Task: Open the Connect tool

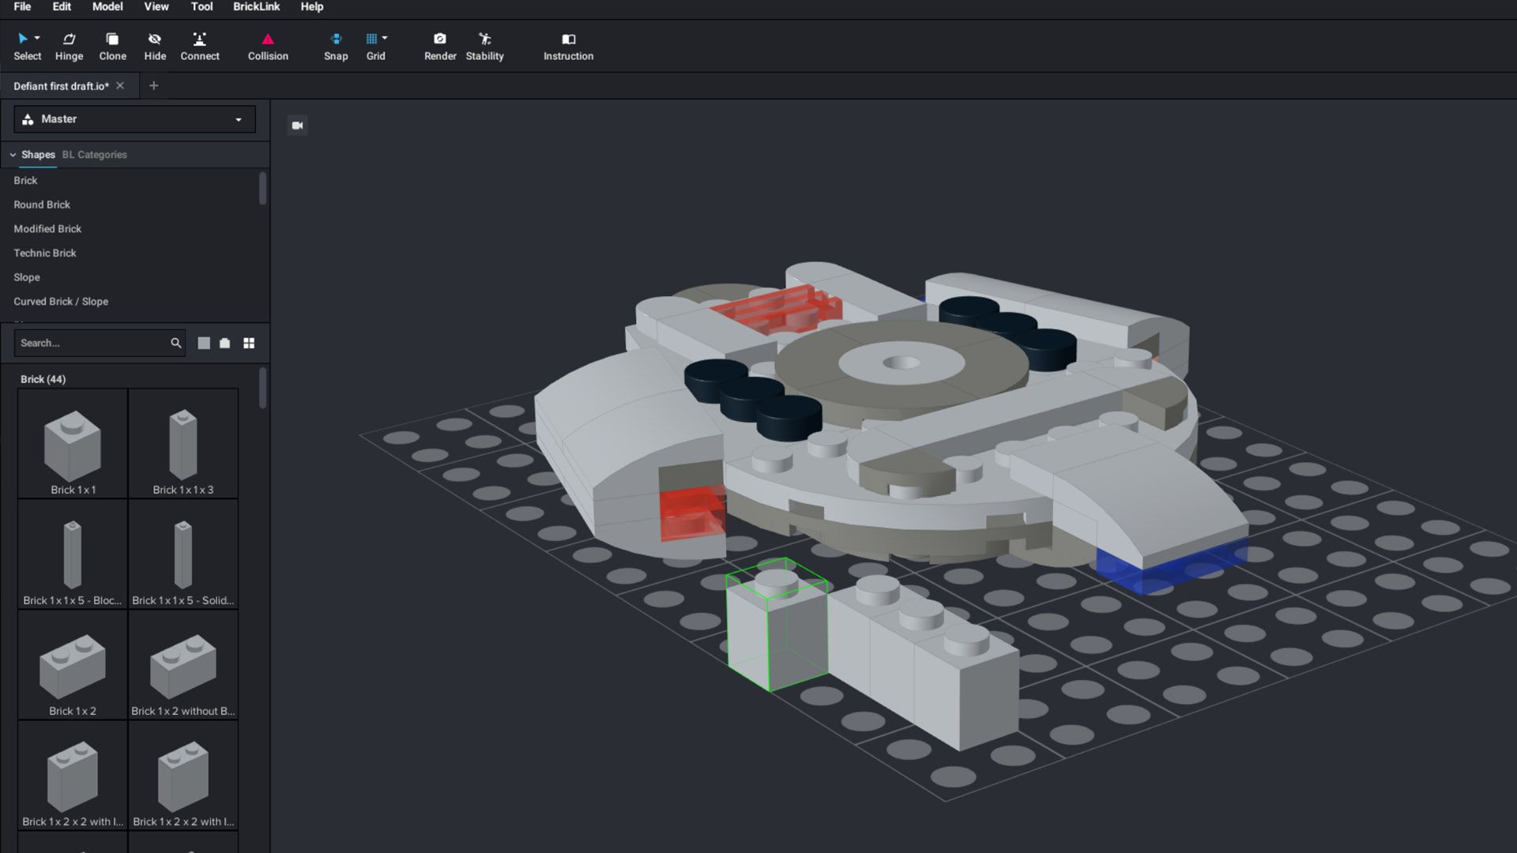Action: [200, 45]
